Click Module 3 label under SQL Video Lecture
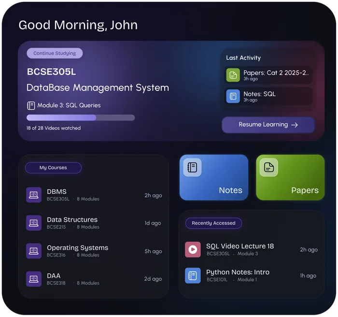Image resolution: width=338 pixels, height=317 pixels. (x=248, y=254)
